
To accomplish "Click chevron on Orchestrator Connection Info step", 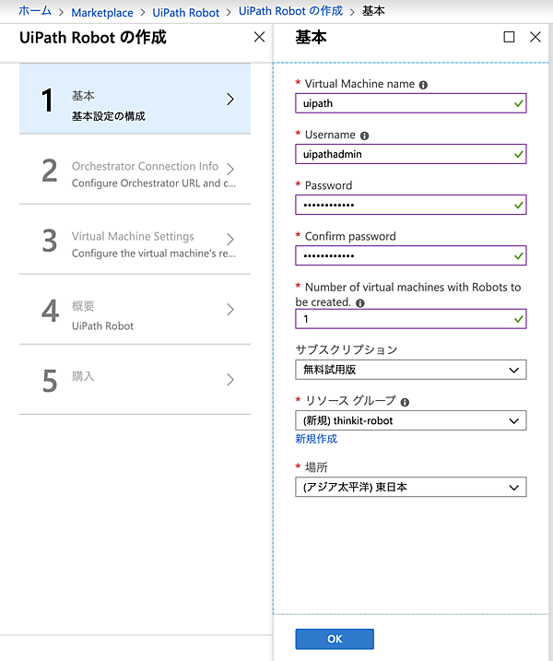I will tap(230, 169).
